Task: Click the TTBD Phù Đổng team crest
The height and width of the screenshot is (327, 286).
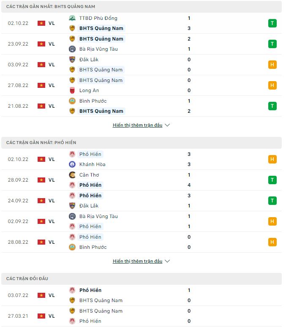Action: click(x=72, y=18)
